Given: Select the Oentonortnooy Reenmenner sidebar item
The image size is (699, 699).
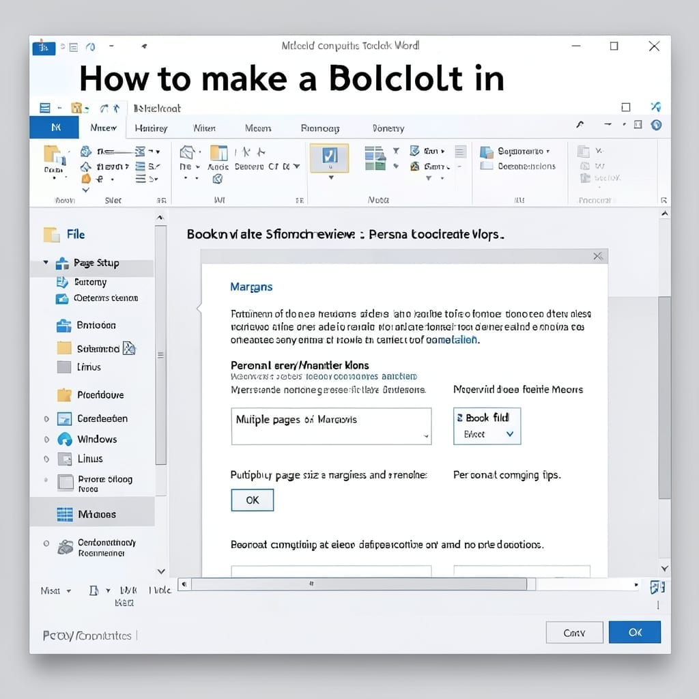Looking at the screenshot, I should click(x=97, y=547).
